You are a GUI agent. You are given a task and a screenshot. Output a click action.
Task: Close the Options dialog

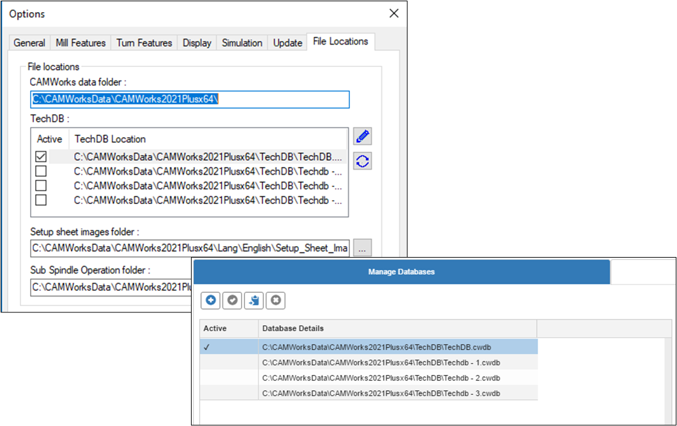tap(394, 13)
